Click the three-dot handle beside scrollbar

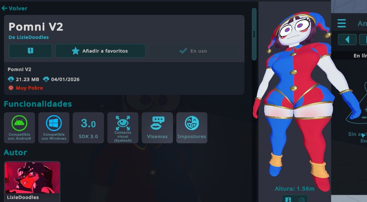[254, 34]
